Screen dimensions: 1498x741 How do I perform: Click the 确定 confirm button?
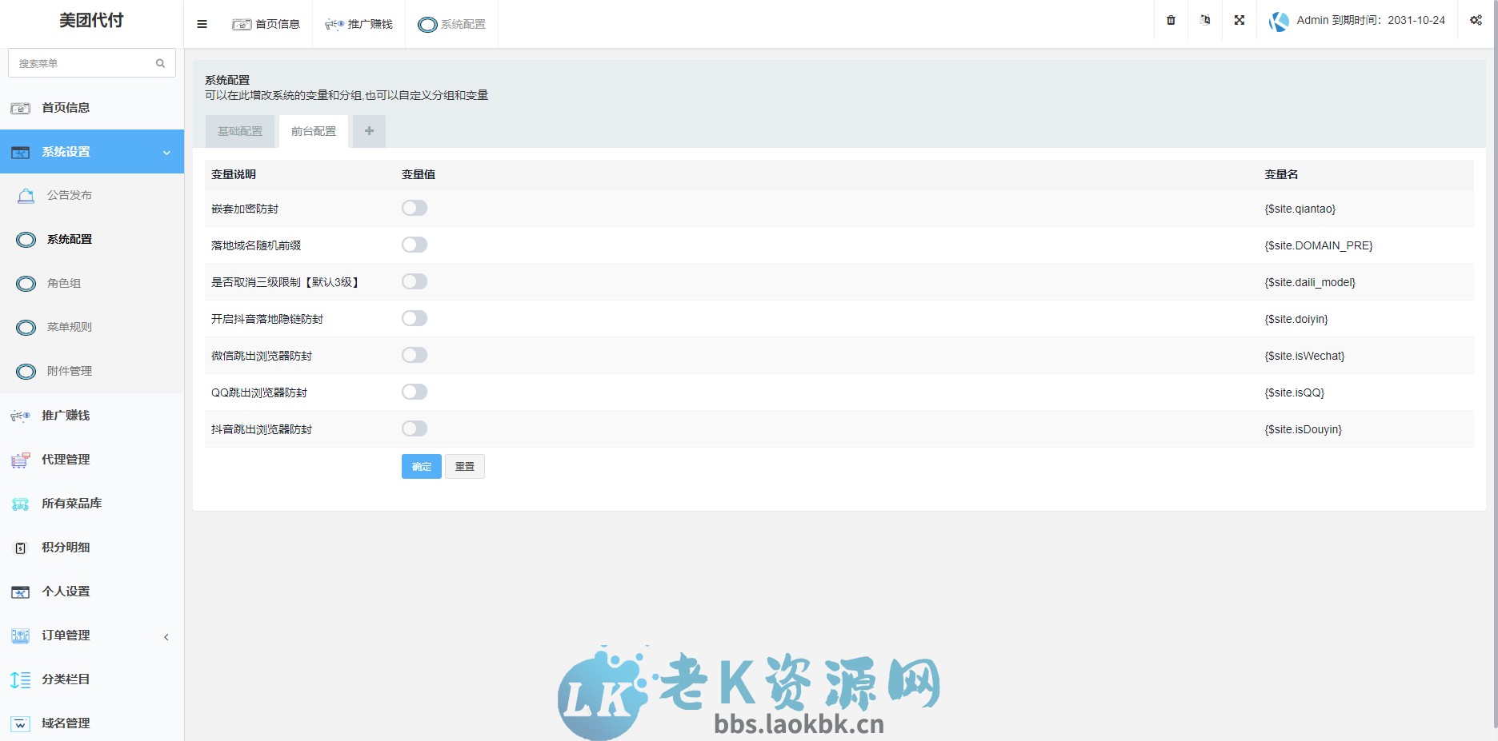[x=421, y=466]
